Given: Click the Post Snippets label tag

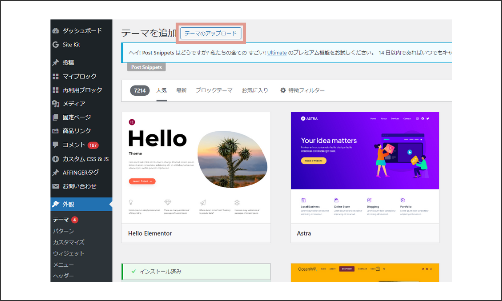Looking at the screenshot, I should (146, 67).
